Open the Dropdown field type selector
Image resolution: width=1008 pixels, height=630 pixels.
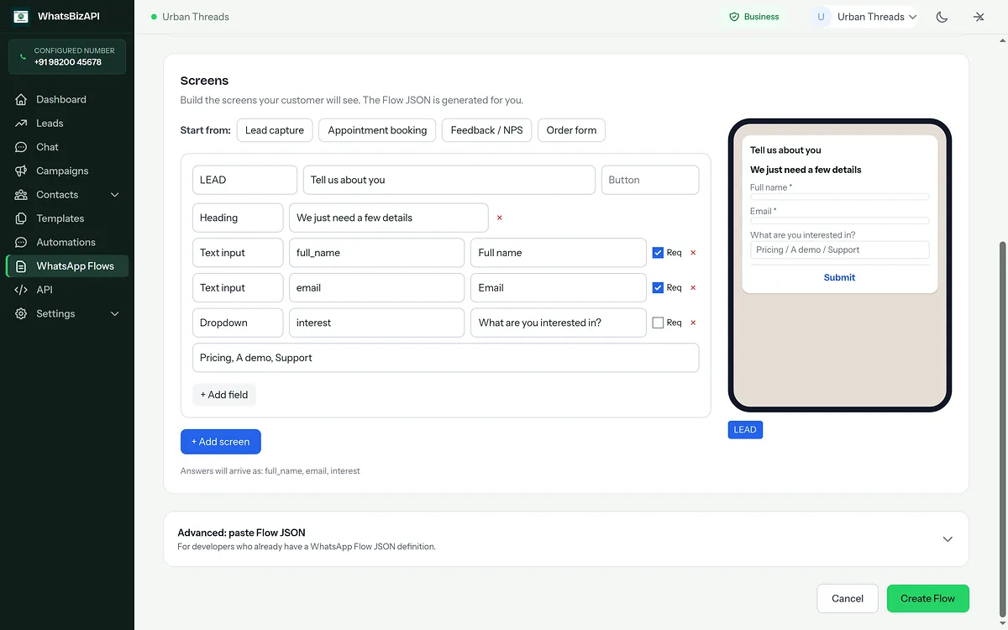pos(238,323)
